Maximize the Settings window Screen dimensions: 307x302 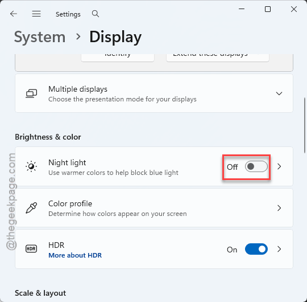pyautogui.click(x=268, y=9)
